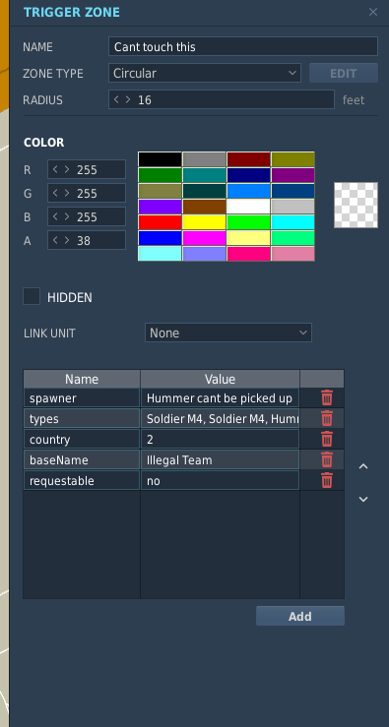Pick the violet purple swatch
The image size is (389, 727).
[161, 207]
